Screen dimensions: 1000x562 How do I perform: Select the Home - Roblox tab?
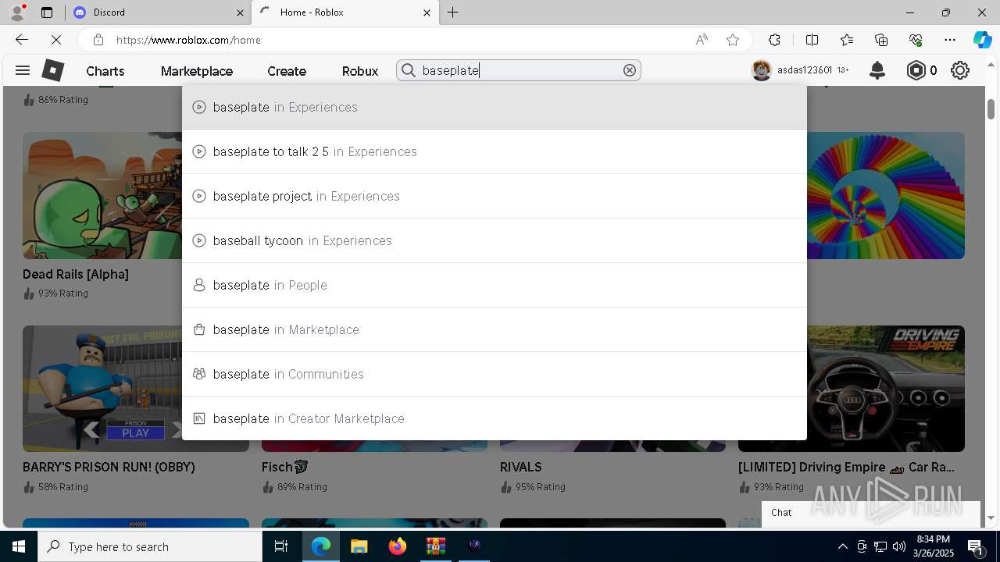[345, 12]
